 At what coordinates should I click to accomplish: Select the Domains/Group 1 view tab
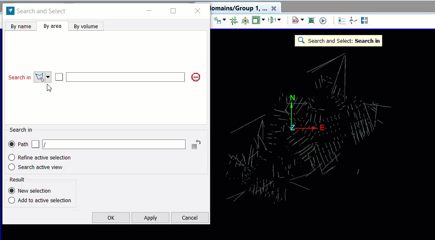click(x=239, y=8)
